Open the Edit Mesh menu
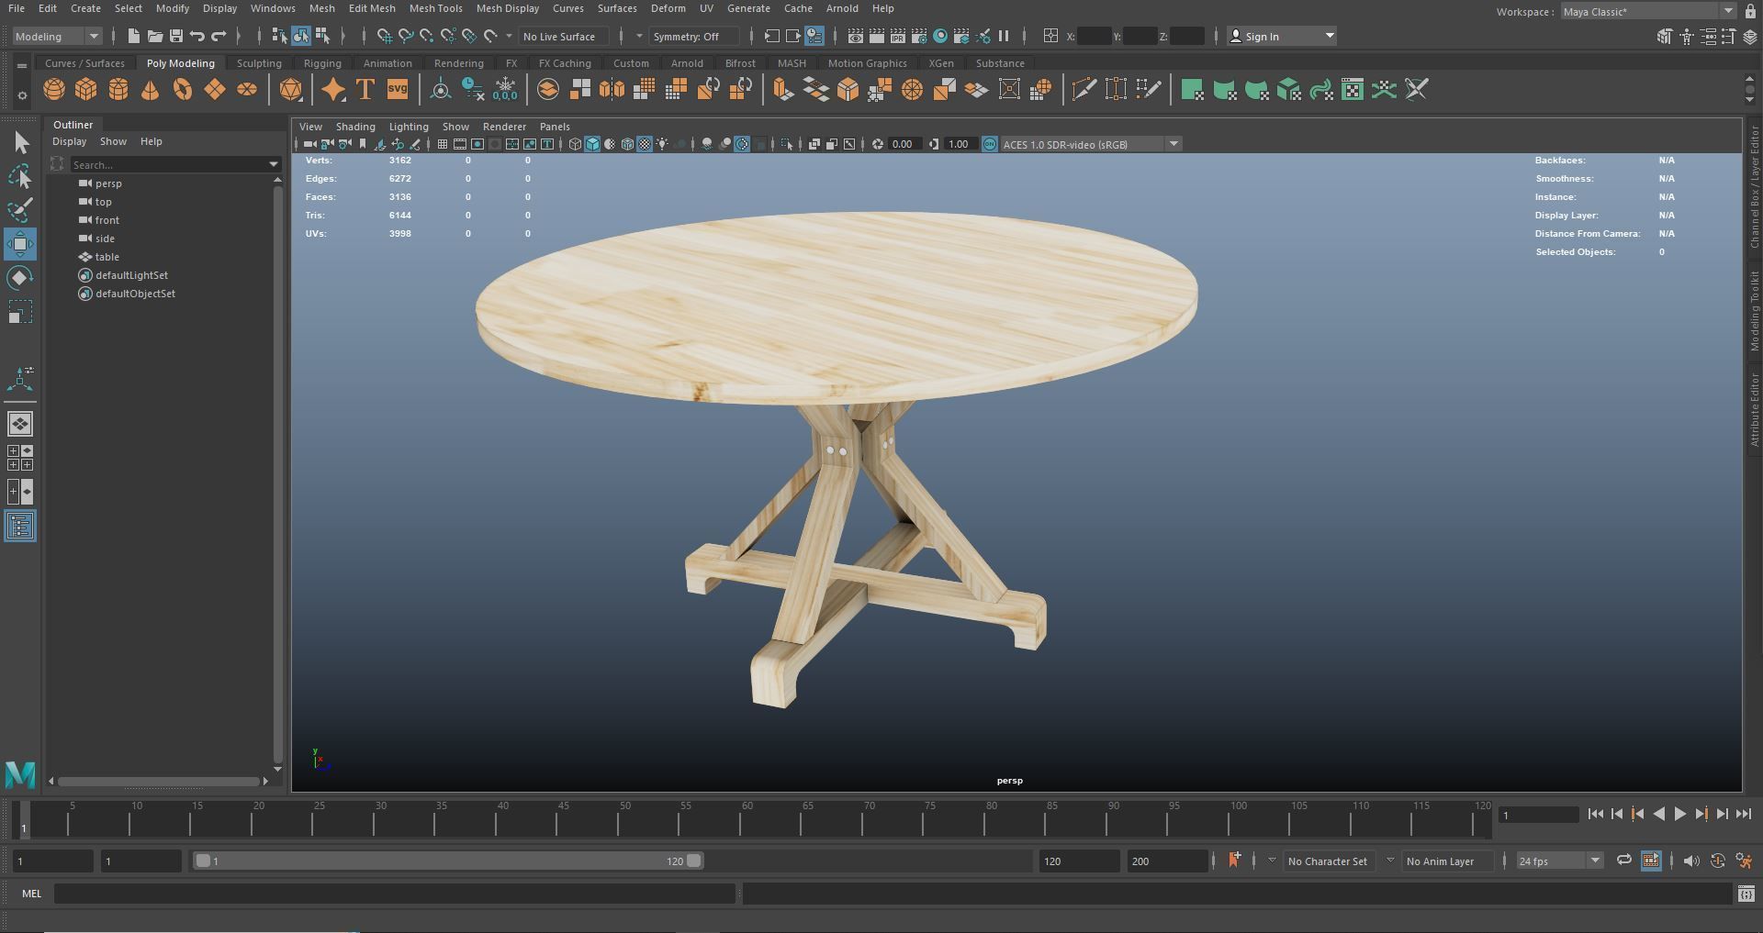 (372, 8)
